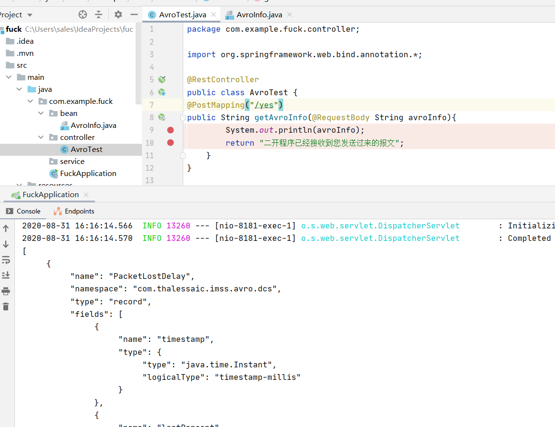Select fuck project root
The image size is (555, 427).
tap(14, 29)
